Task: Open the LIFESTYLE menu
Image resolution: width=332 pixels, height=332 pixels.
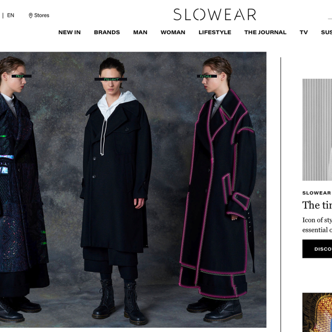Action: (x=215, y=32)
